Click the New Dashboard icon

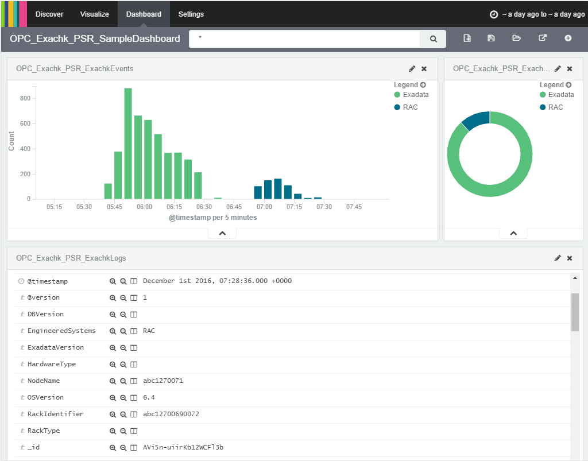(467, 38)
